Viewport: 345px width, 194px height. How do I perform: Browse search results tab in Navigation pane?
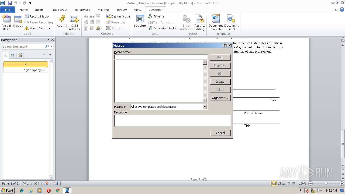(20, 55)
